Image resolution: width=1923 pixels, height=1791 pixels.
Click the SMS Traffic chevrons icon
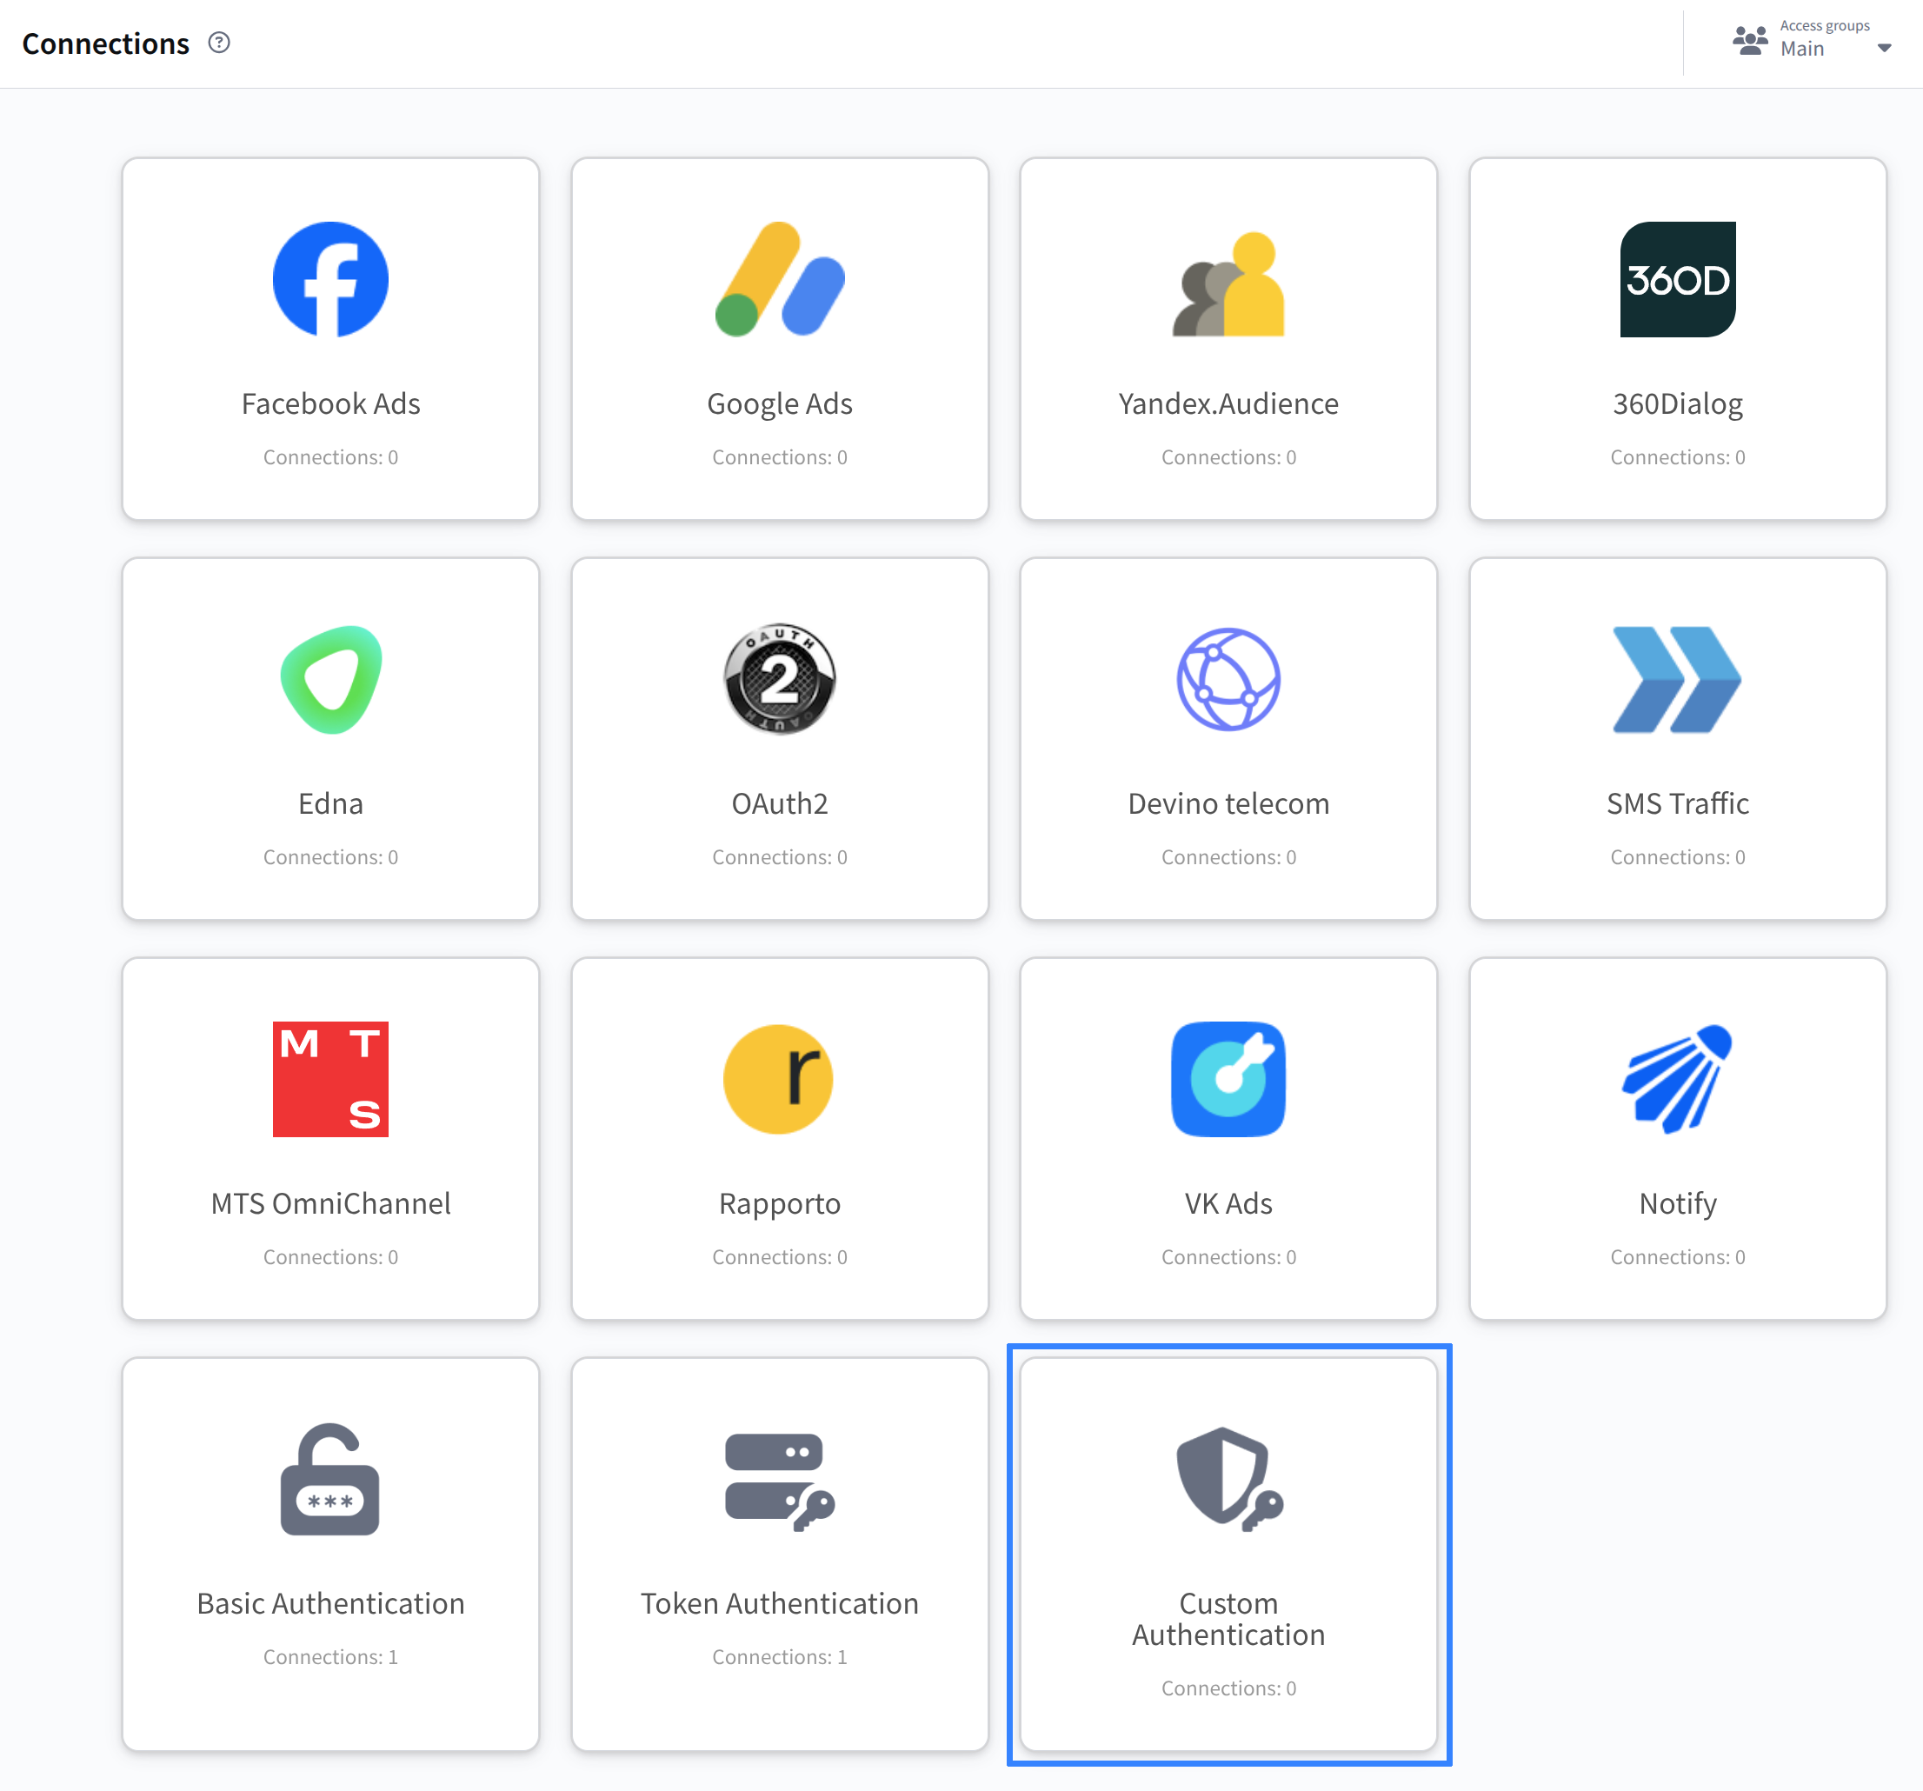[x=1676, y=679]
